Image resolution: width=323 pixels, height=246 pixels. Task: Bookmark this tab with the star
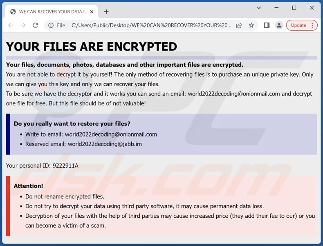coord(251,25)
